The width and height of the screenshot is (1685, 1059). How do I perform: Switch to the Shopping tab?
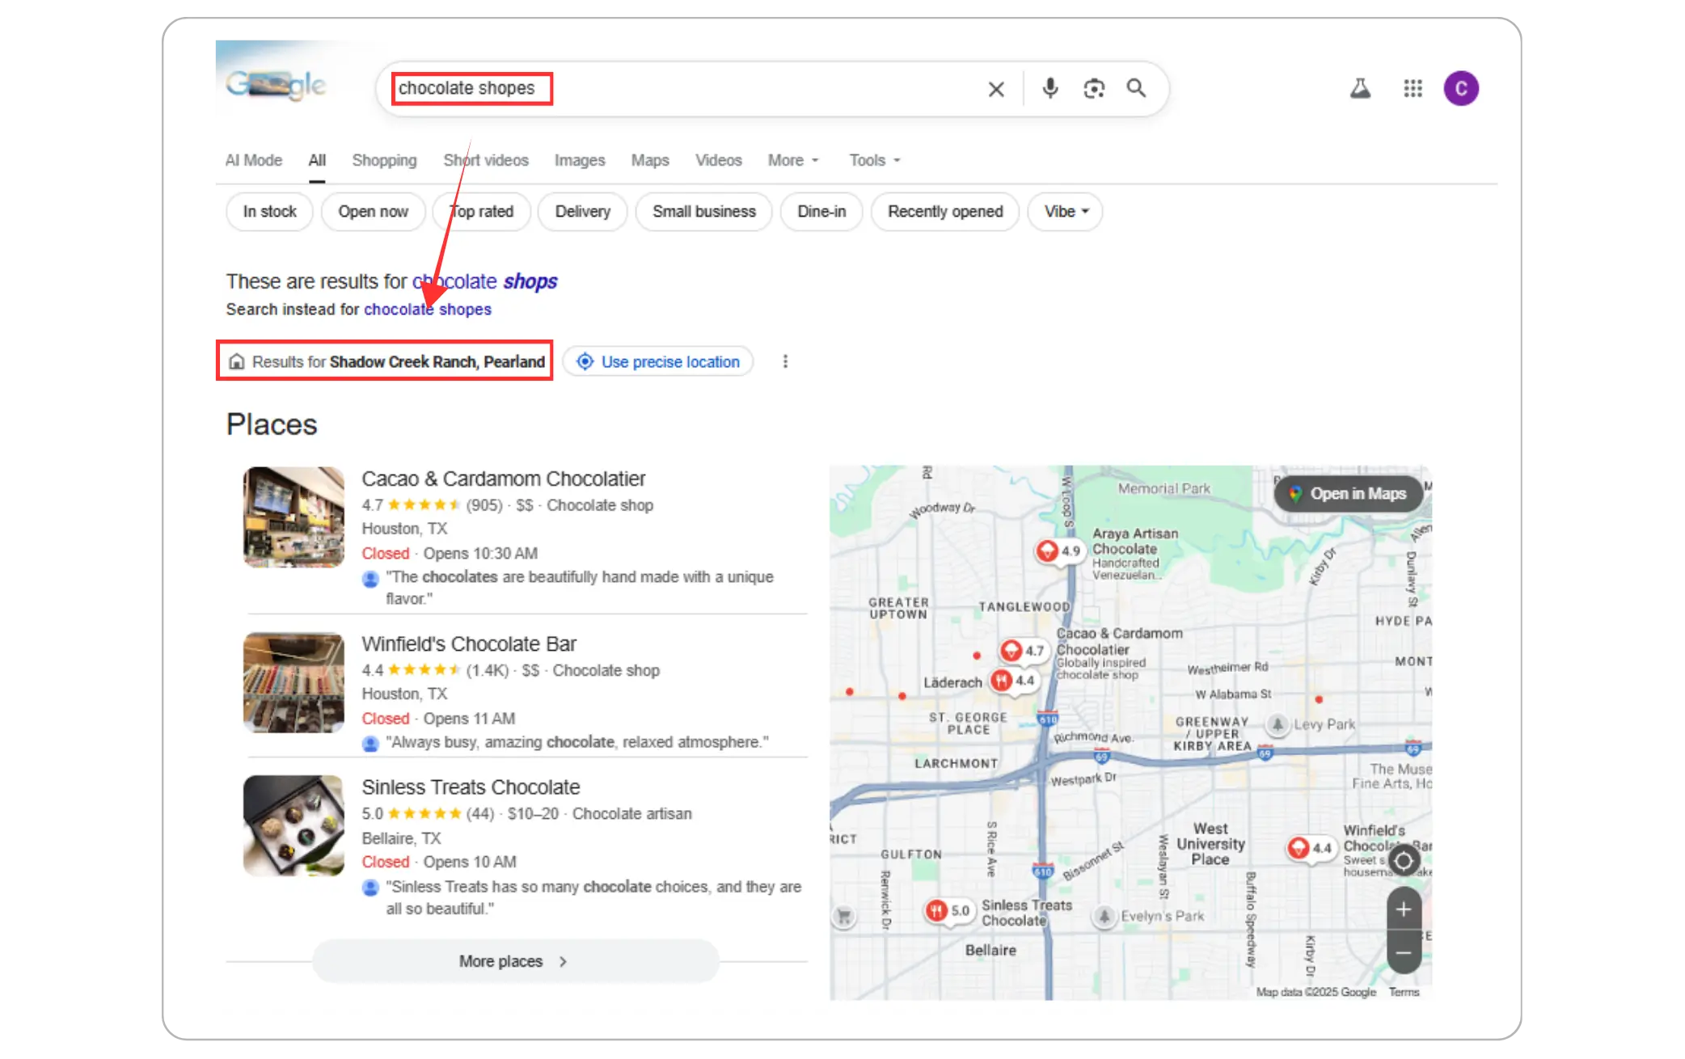tap(384, 160)
